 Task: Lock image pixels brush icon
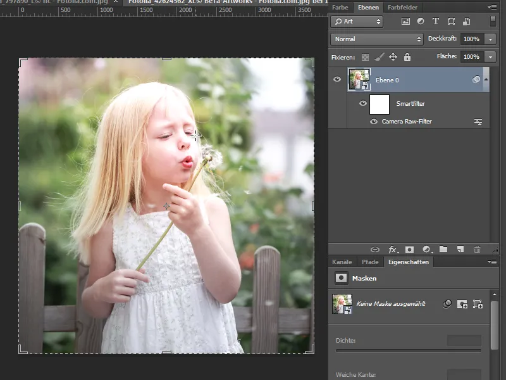click(x=379, y=57)
